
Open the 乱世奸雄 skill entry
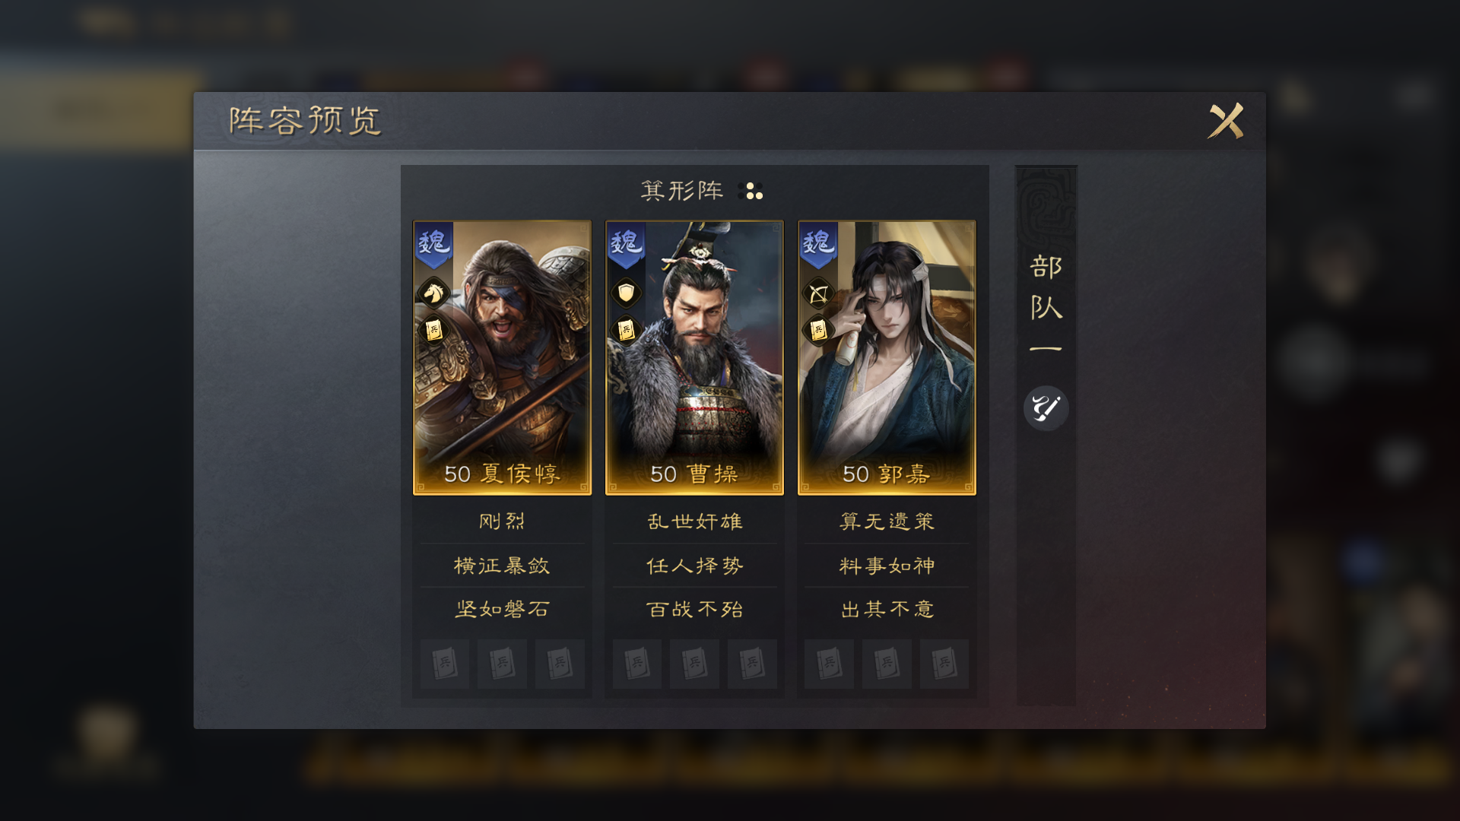coord(694,521)
